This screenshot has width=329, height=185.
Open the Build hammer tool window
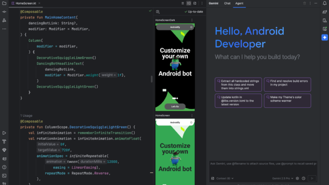pos(4,142)
